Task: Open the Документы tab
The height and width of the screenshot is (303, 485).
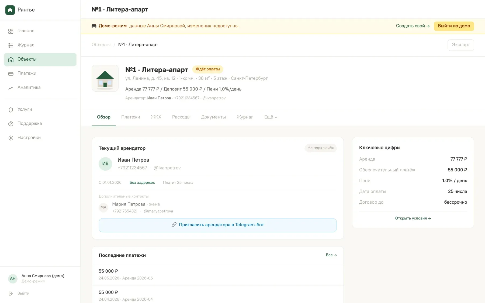Action: click(x=213, y=117)
